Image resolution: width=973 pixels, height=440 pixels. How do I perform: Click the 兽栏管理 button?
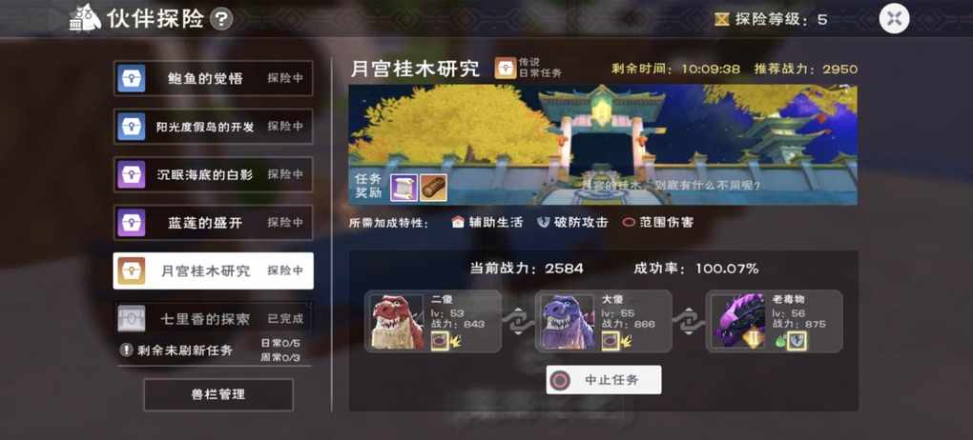coord(218,394)
